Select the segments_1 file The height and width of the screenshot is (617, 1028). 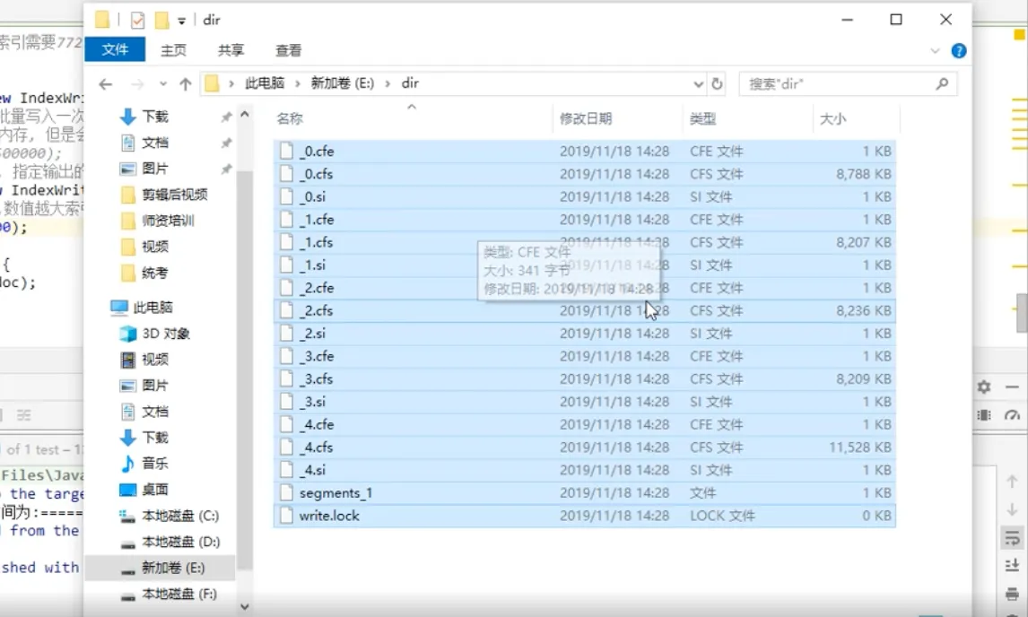click(x=584, y=493)
